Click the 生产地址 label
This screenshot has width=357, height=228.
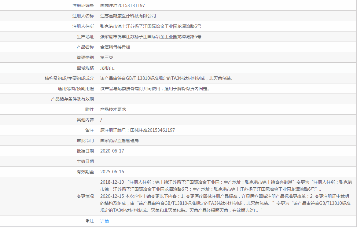(85, 37)
